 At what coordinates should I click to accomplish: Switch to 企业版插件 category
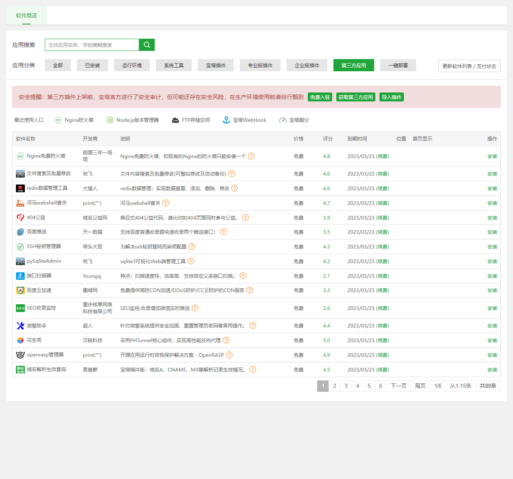tap(307, 65)
